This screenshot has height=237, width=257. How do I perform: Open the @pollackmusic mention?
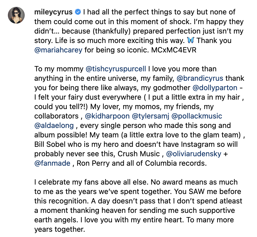[197, 116]
